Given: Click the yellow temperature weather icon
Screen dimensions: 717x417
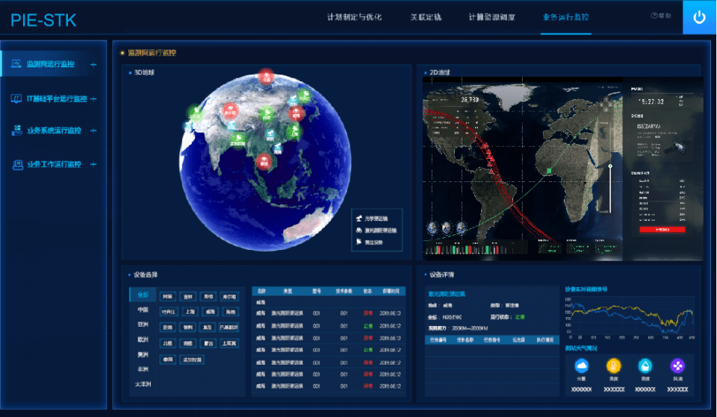Looking at the screenshot, I should coord(613,366).
